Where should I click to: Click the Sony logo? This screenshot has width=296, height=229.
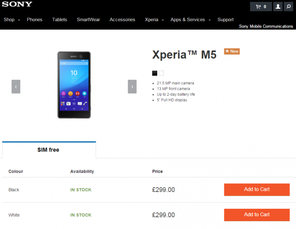click(17, 5)
